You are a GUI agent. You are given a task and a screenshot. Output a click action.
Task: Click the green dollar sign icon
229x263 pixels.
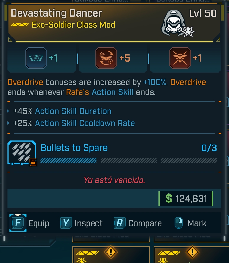tap(169, 199)
